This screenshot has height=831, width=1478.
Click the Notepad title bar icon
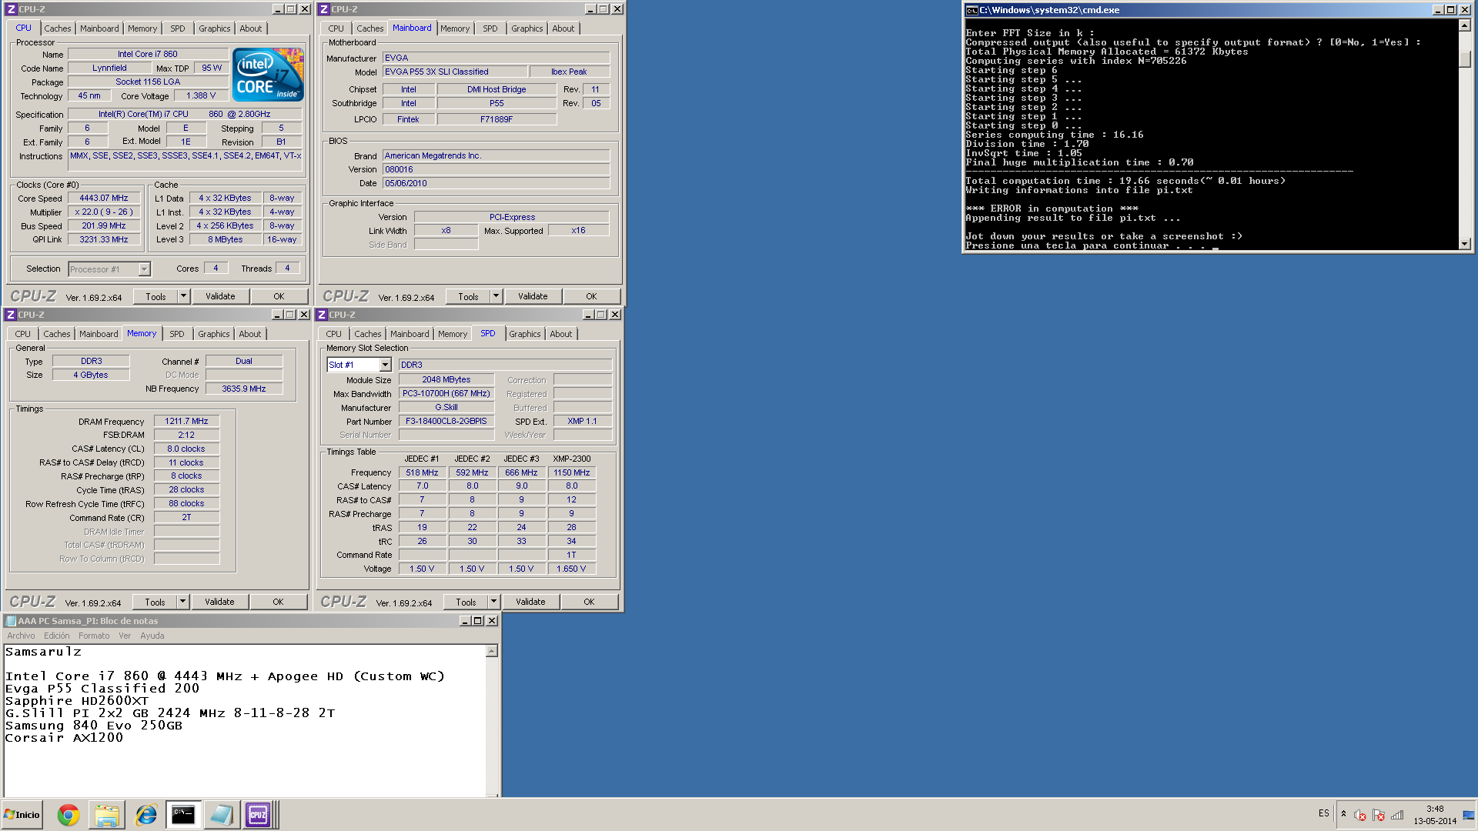[11, 621]
